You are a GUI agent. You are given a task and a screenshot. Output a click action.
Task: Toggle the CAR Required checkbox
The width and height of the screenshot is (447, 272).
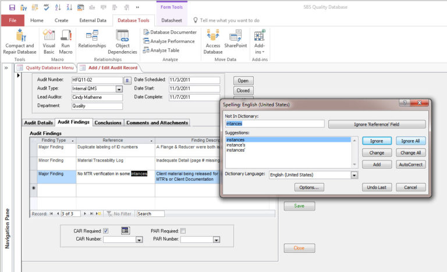tap(105, 231)
